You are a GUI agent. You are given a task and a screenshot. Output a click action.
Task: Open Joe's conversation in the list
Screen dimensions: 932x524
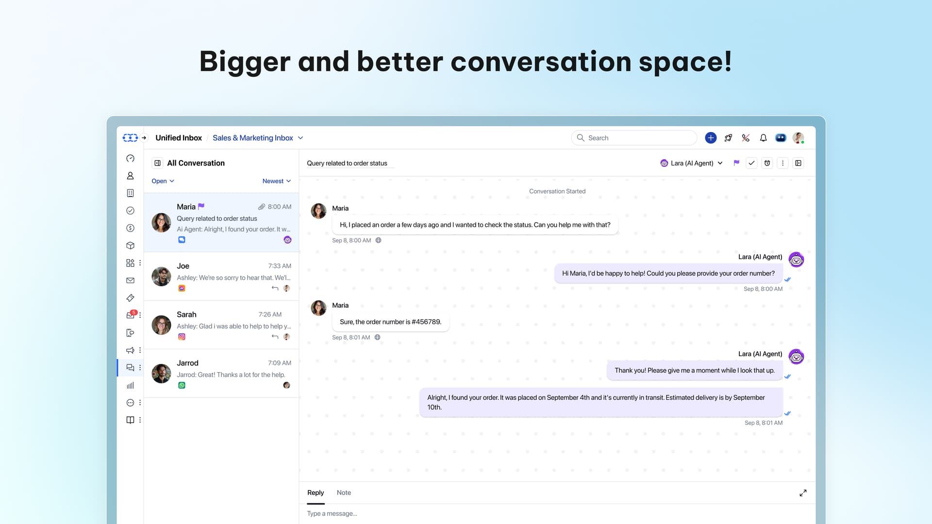click(221, 277)
